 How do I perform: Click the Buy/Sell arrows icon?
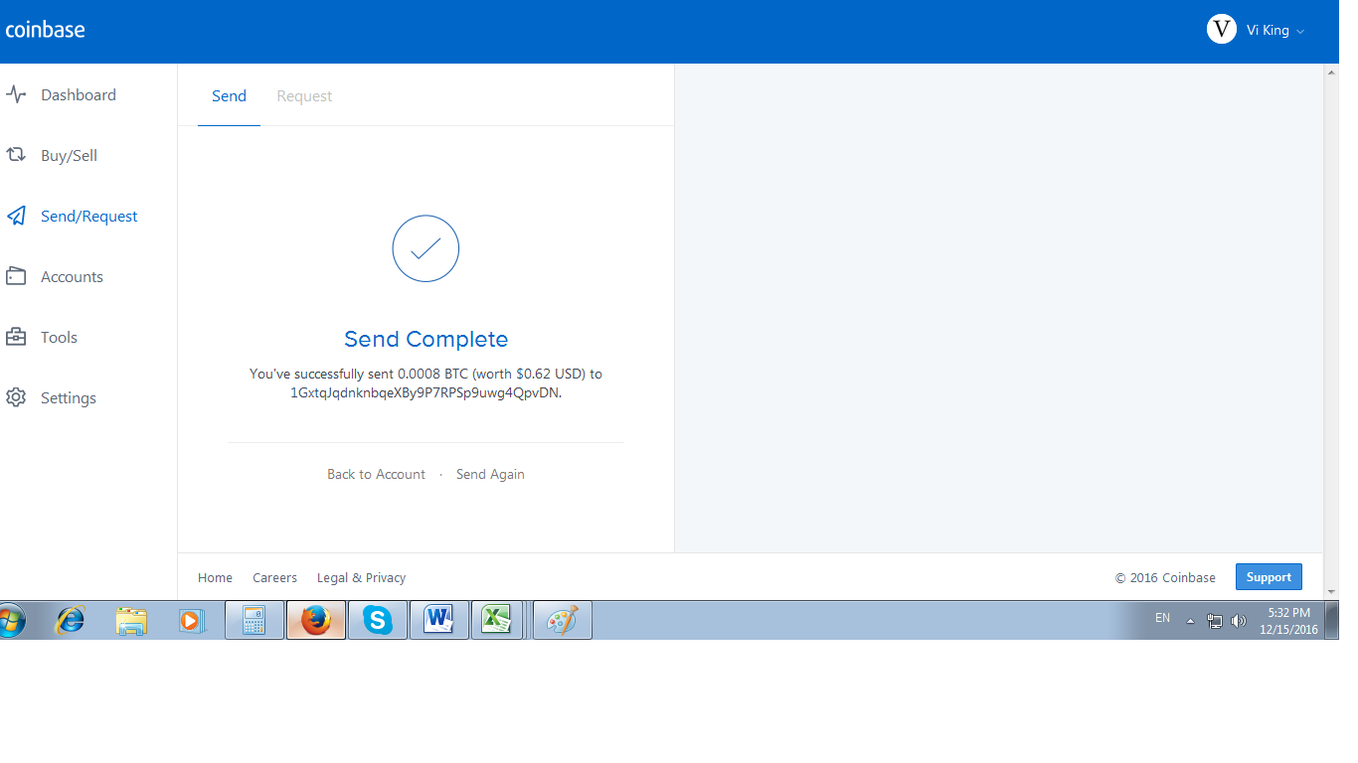(x=16, y=155)
